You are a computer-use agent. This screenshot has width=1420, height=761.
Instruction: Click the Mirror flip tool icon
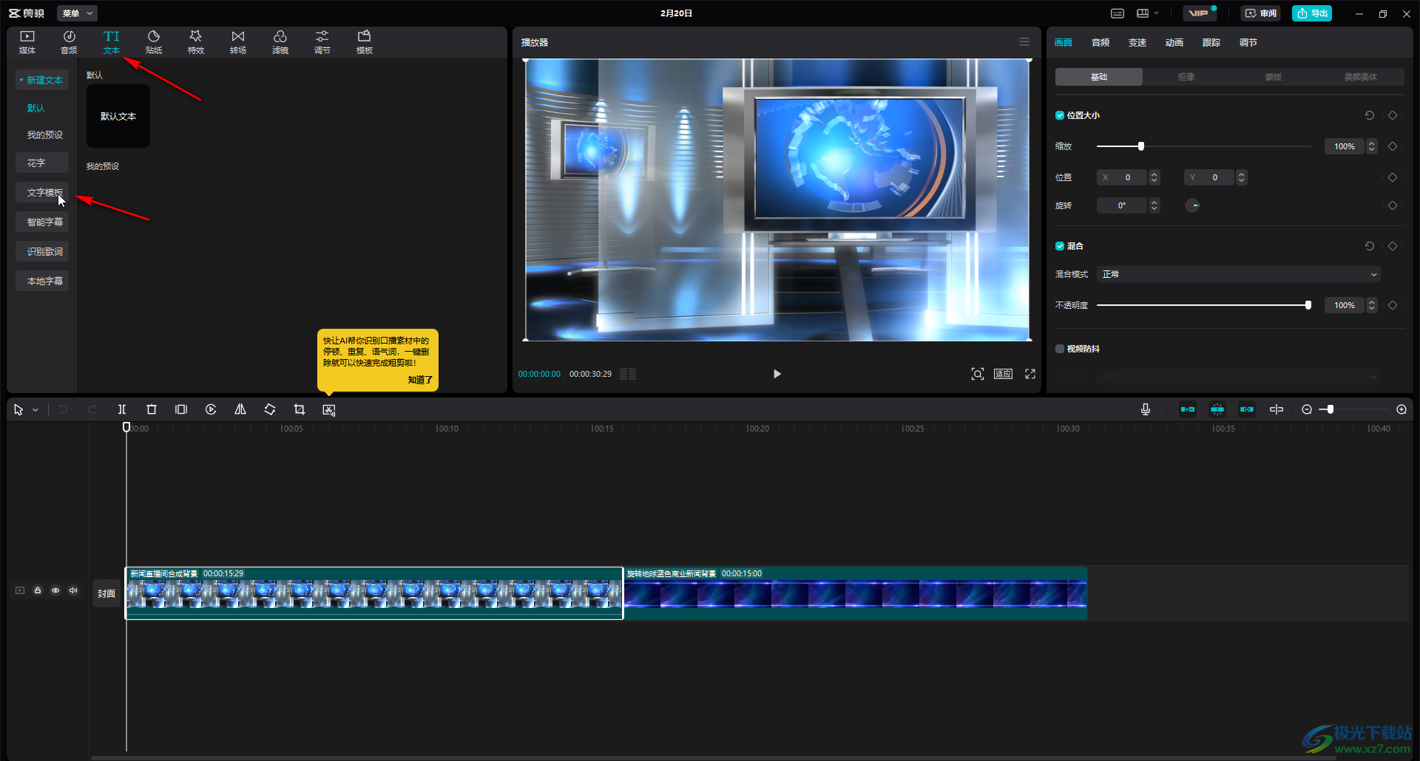[240, 409]
